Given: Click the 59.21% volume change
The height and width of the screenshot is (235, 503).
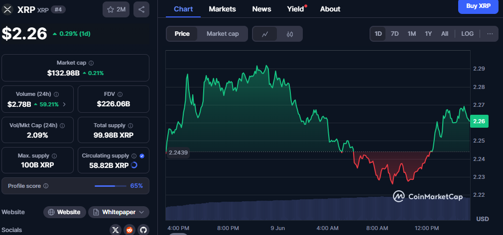Looking at the screenshot, I should 46,104.
